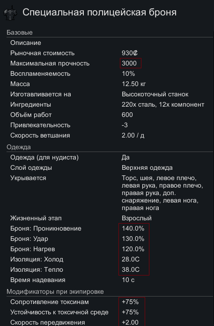
Task: Select the Скорость ветшания row
Action: pos(110,135)
